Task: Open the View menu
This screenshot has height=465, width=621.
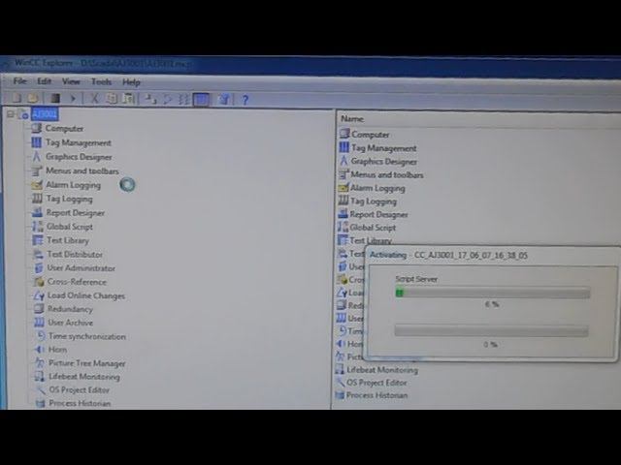Action: pos(71,81)
